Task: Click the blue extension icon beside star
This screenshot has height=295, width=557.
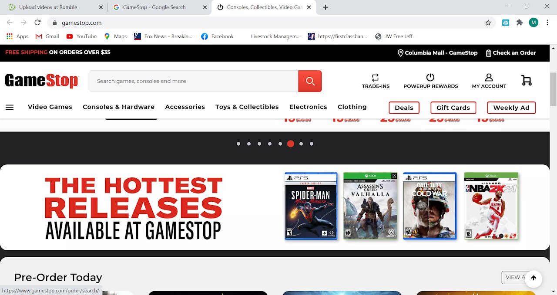Action: 506,23
